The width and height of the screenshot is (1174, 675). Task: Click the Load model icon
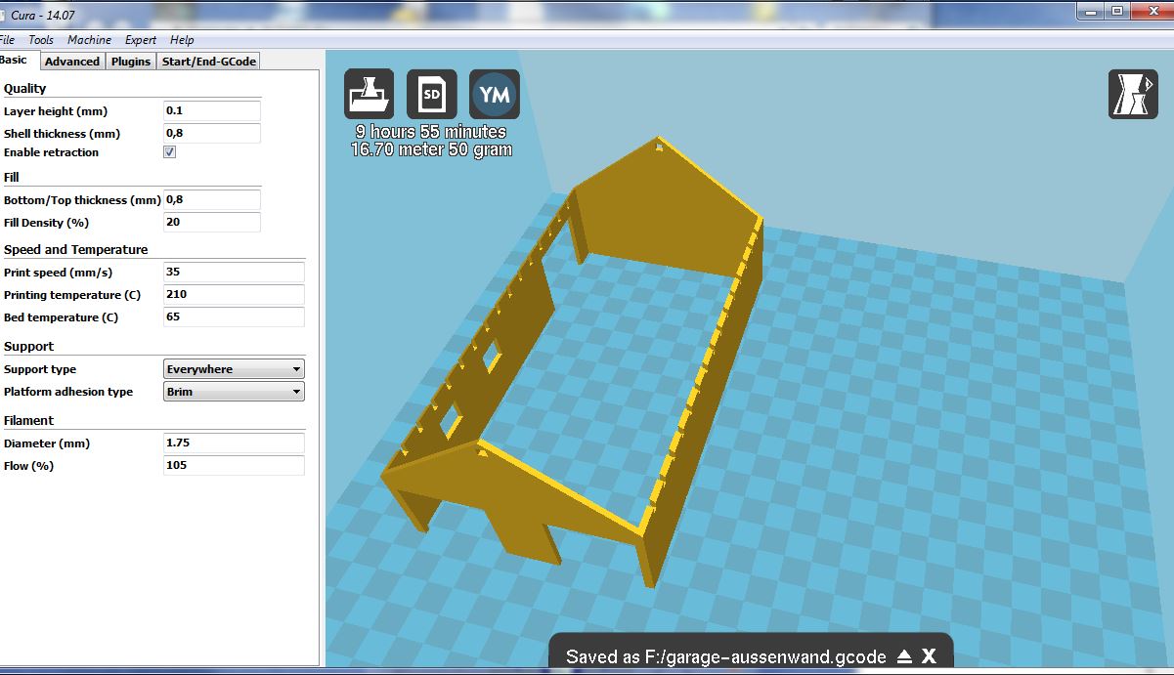[369, 94]
